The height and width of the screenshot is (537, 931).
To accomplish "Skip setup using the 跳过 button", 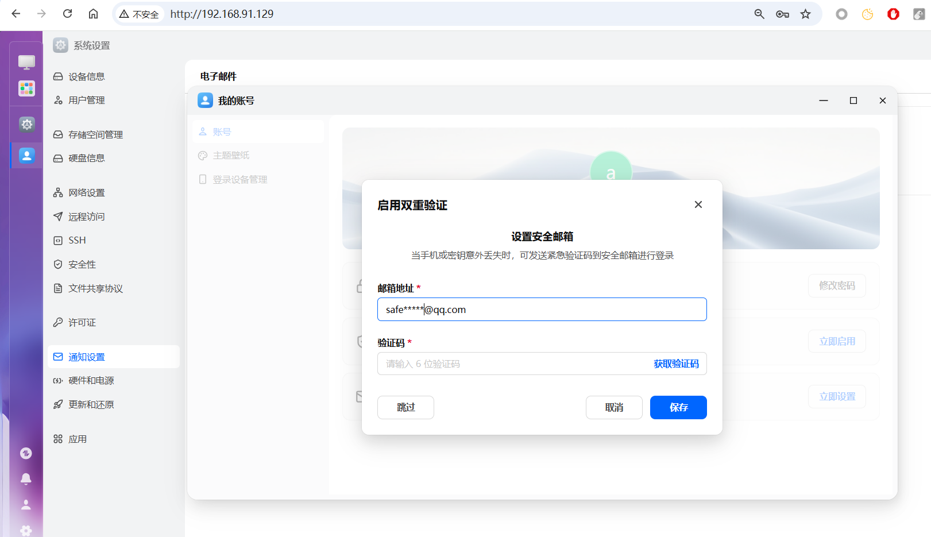I will [405, 407].
